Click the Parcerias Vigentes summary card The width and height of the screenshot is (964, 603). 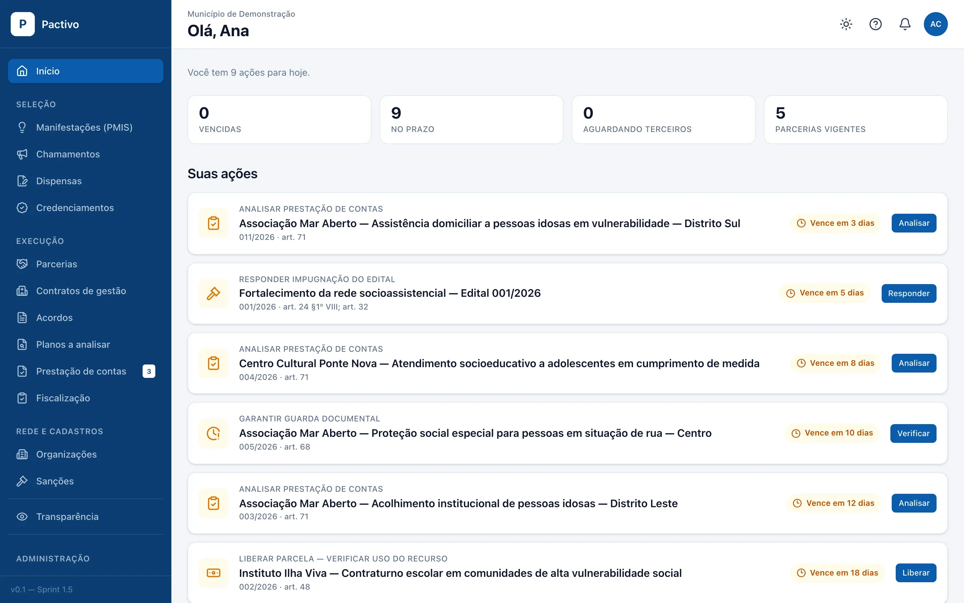855,120
